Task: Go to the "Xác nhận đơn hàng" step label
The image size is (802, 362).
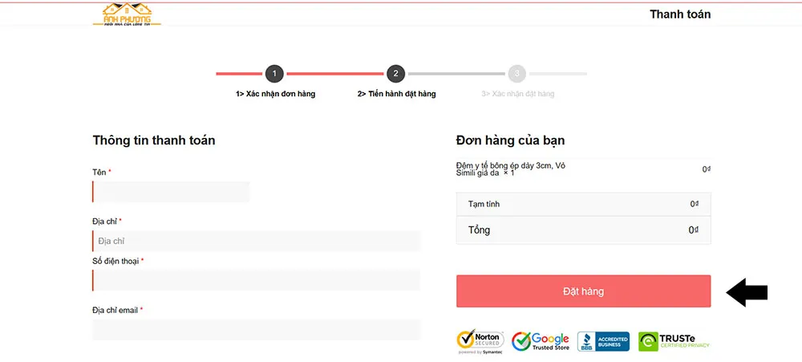Action: point(275,94)
